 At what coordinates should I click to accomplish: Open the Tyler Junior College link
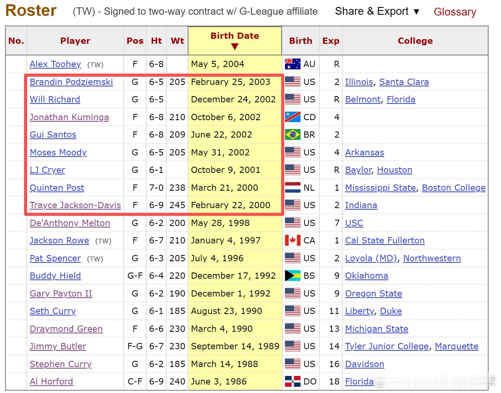(387, 346)
